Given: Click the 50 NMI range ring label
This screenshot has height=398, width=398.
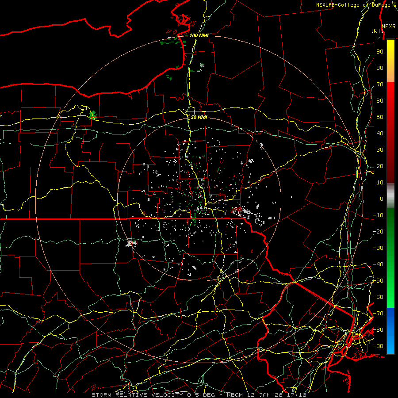Looking at the screenshot, I should click(199, 117).
